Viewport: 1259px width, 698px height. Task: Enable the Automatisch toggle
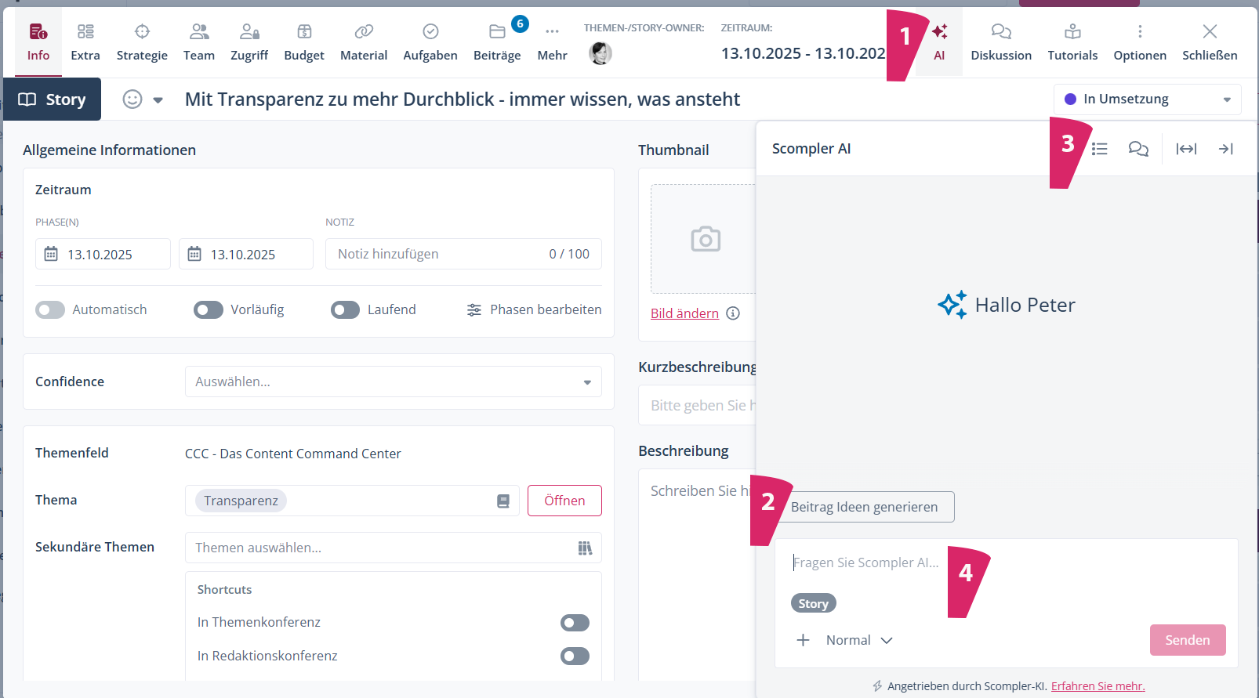[x=50, y=310]
